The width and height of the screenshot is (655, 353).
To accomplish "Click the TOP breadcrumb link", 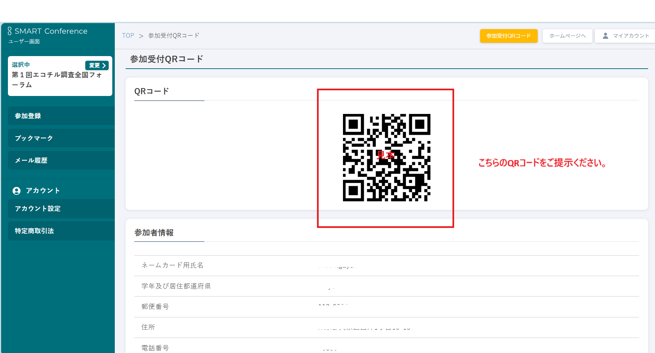I will (128, 36).
